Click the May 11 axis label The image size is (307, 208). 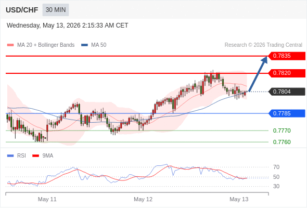47,199
